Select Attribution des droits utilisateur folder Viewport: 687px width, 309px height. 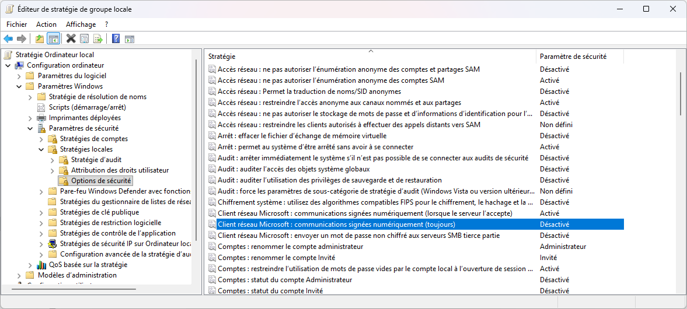click(120, 170)
